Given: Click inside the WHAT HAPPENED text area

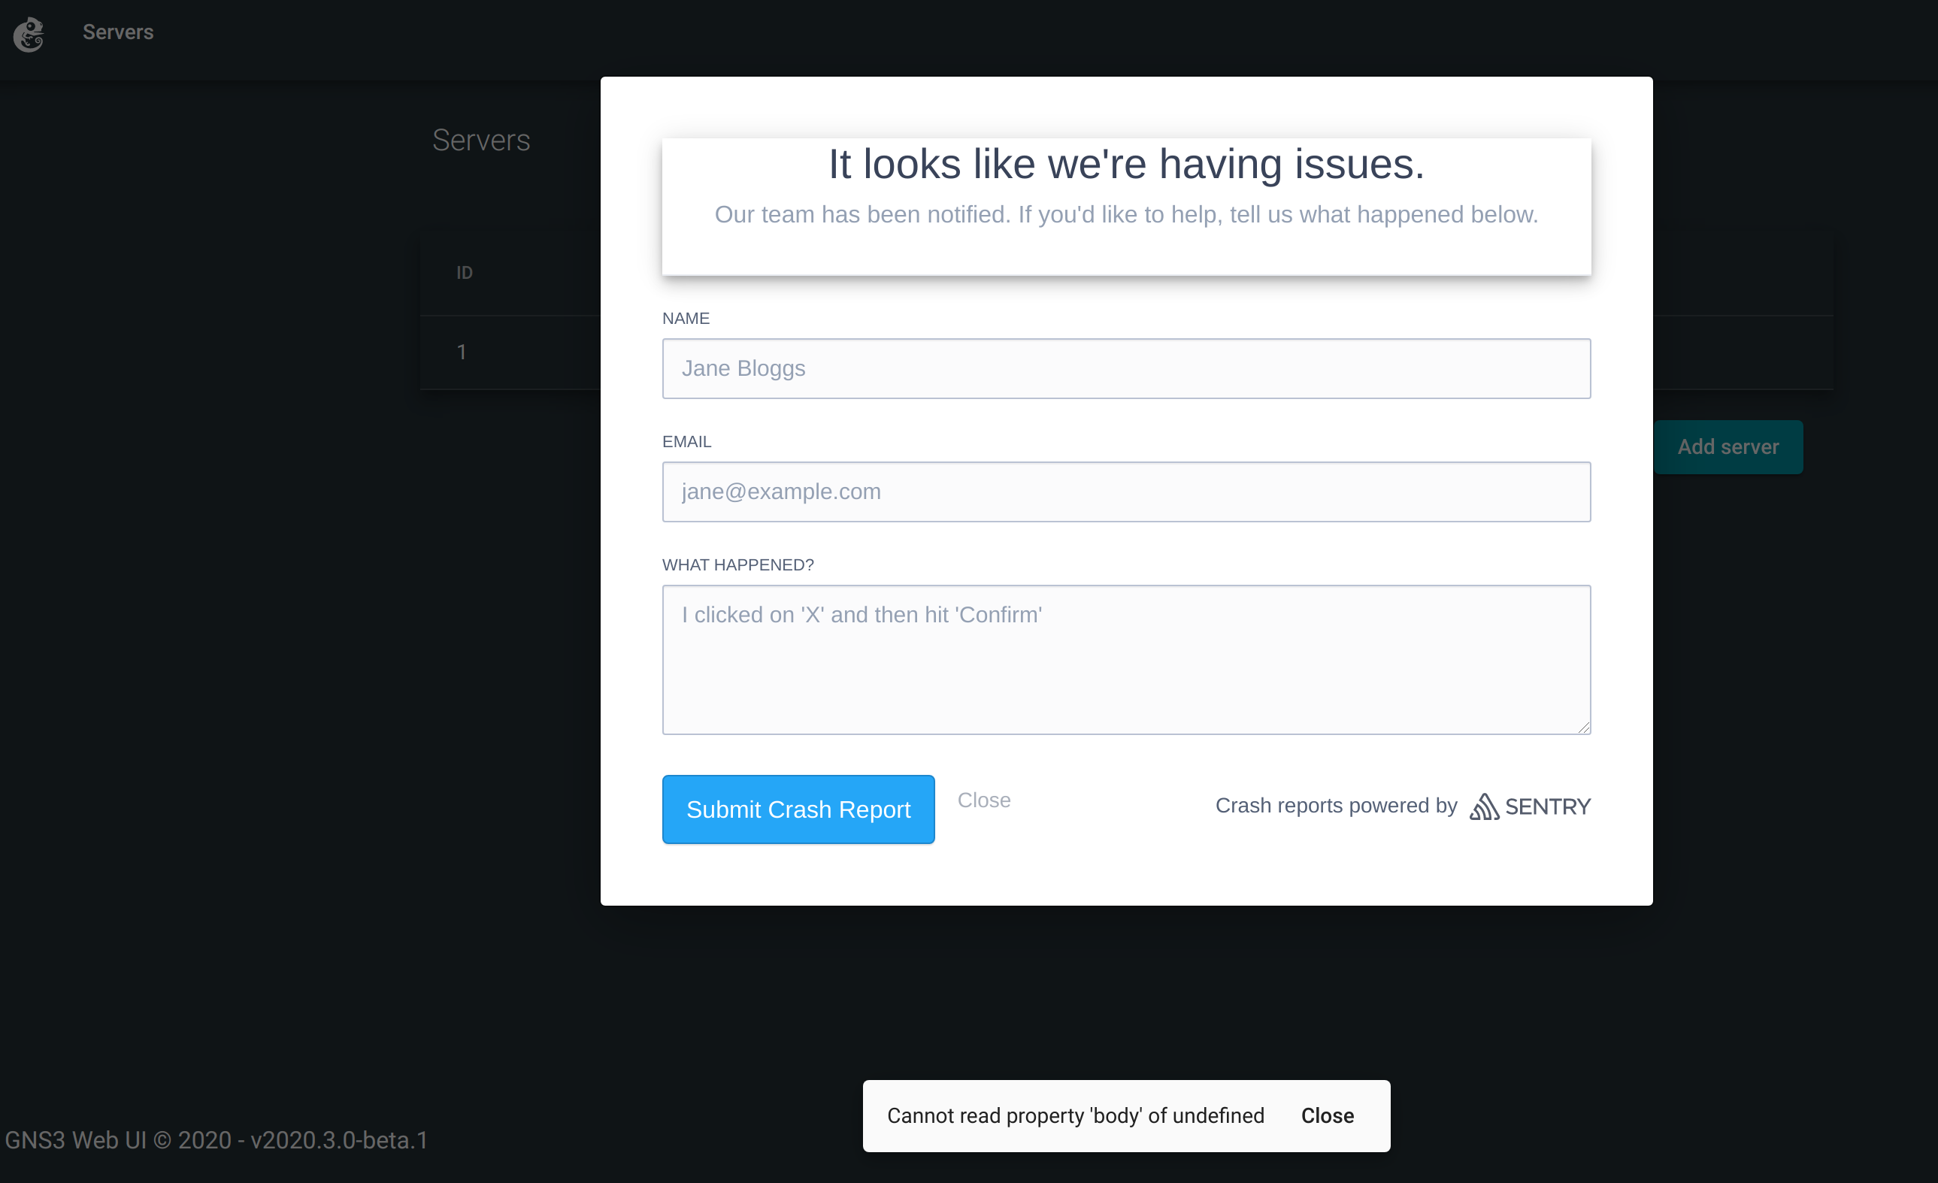Looking at the screenshot, I should (1125, 661).
